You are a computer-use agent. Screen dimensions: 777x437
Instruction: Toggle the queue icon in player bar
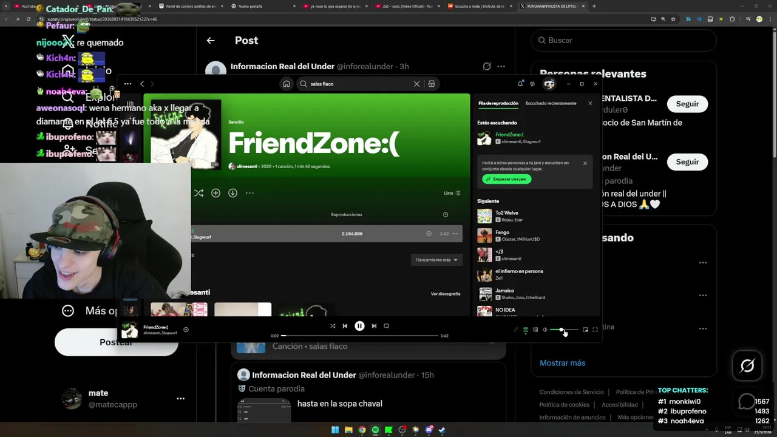(526, 330)
